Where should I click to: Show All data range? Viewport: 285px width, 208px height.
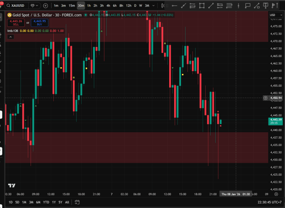click(67, 202)
